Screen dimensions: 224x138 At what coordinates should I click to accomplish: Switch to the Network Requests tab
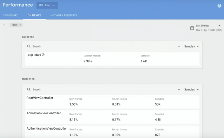coord(64,15)
